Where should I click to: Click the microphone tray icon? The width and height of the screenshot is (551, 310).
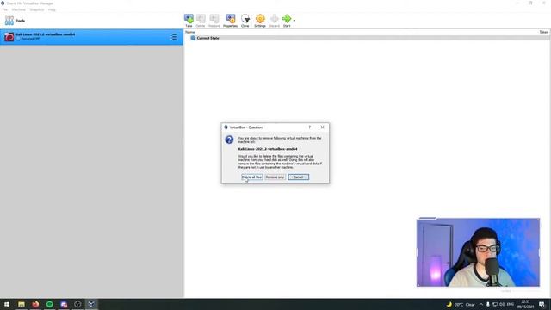[x=488, y=304]
